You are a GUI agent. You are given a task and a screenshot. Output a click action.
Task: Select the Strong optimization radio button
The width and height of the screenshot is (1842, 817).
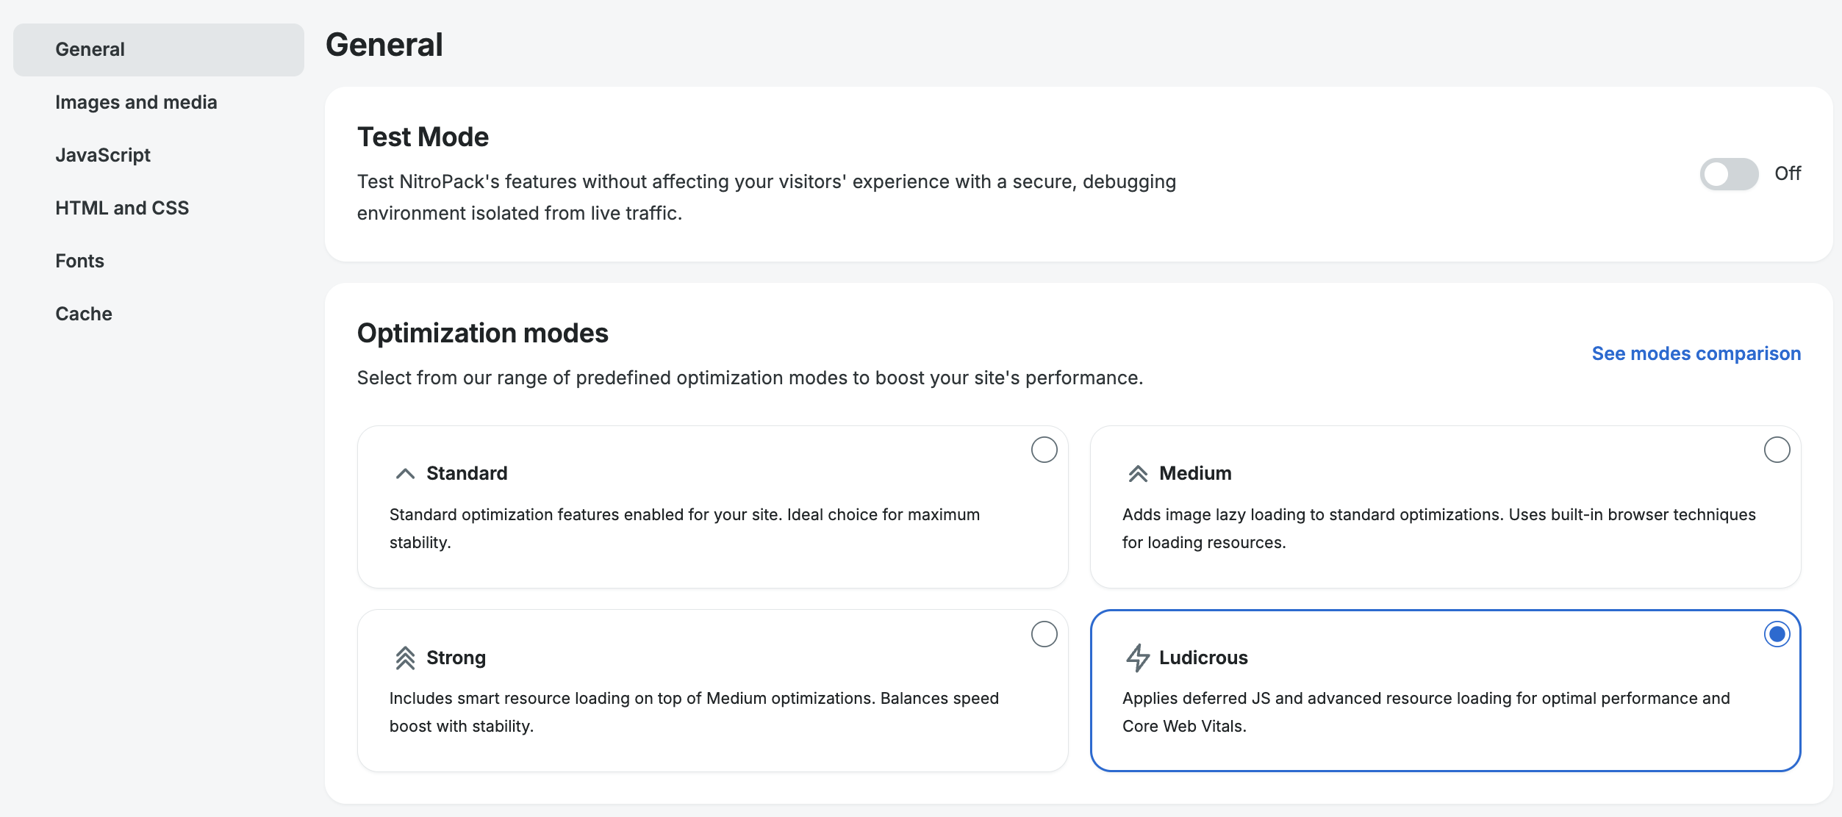pyautogui.click(x=1044, y=634)
